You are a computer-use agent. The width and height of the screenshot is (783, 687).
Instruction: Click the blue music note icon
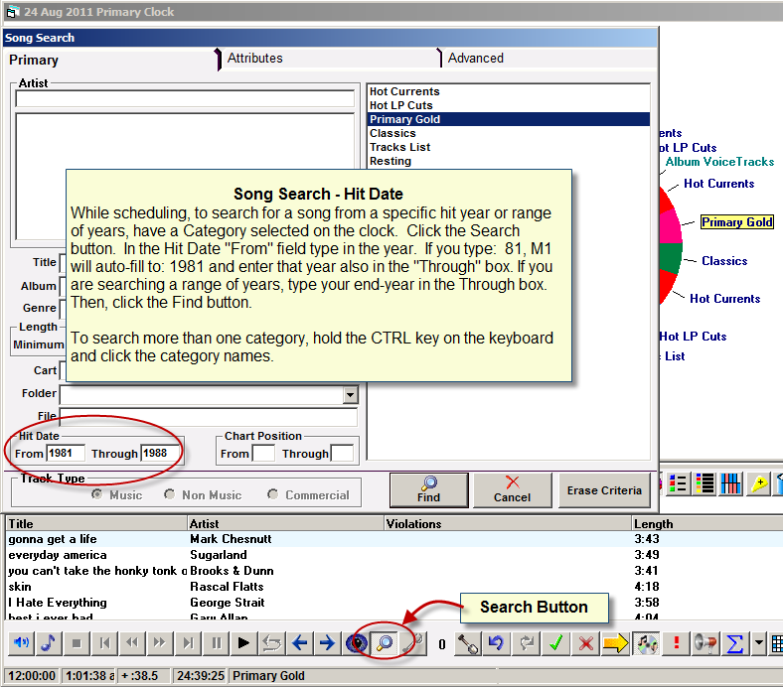pyautogui.click(x=49, y=643)
